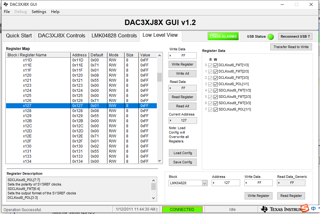Click the 0xFF value in row x12E
The width and height of the screenshot is (320, 214).
coord(144,136)
